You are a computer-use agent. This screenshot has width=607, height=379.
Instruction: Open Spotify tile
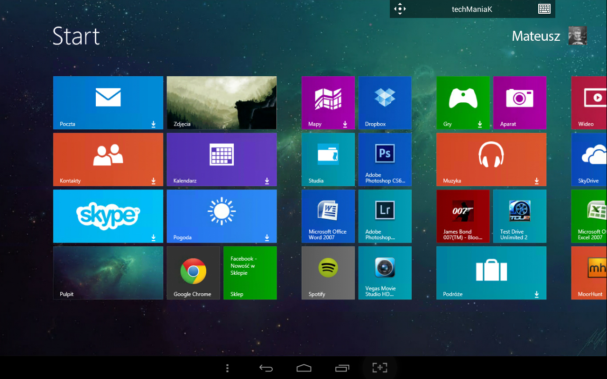click(328, 273)
